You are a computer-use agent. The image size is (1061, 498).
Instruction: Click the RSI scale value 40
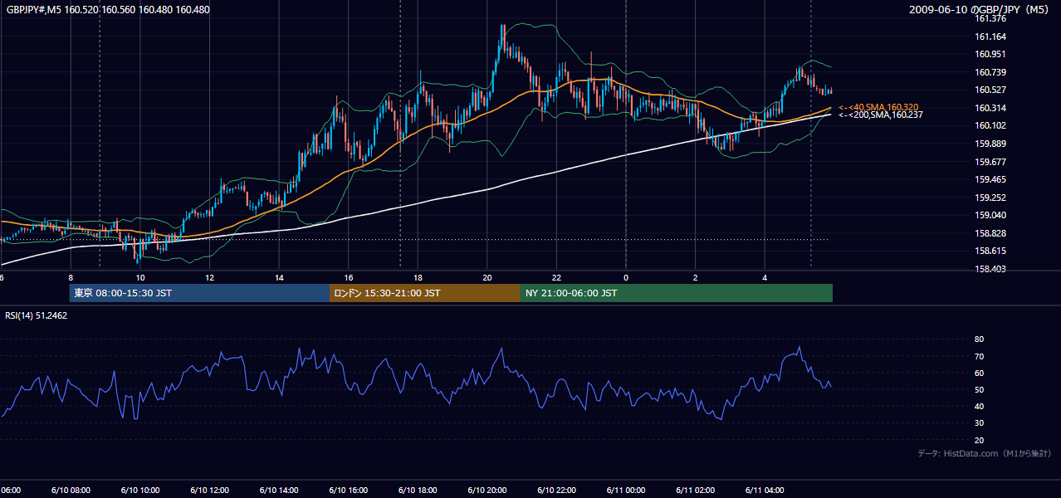pos(980,406)
